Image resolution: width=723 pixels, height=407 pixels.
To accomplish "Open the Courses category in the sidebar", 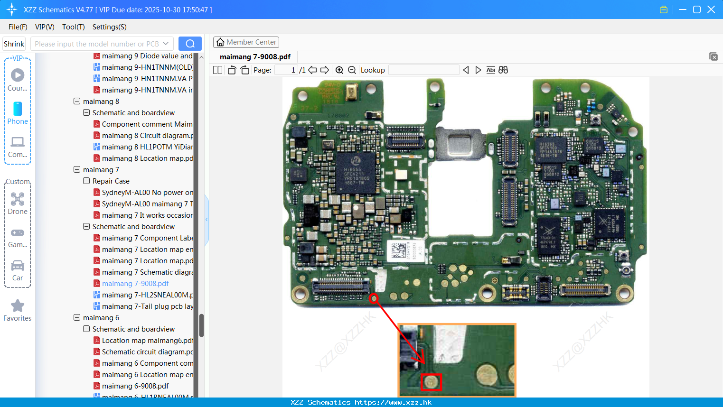I will [x=18, y=80].
